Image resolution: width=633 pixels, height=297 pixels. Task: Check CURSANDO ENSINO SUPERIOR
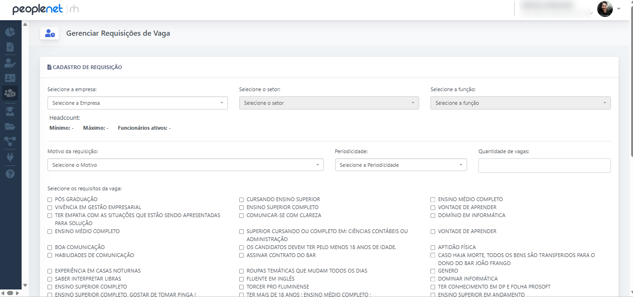242,200
